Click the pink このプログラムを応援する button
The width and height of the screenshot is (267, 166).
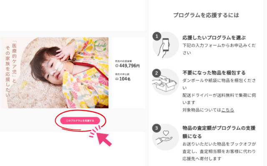[80, 120]
